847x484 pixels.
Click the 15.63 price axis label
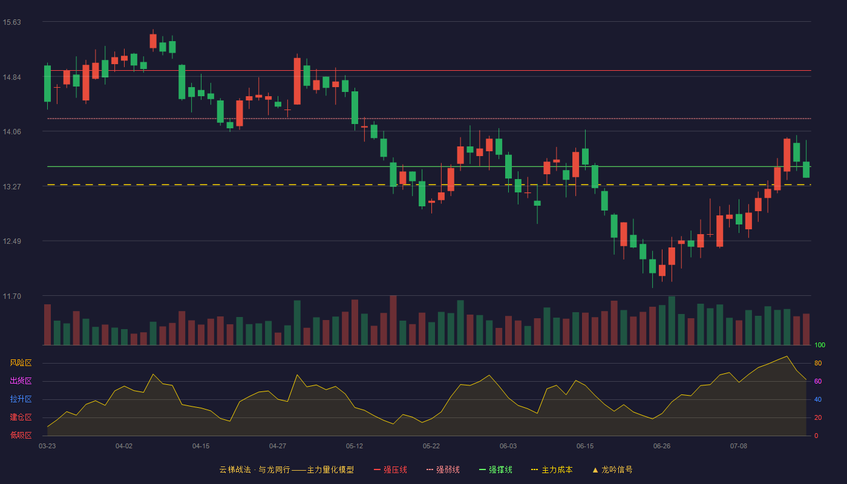tap(11, 22)
